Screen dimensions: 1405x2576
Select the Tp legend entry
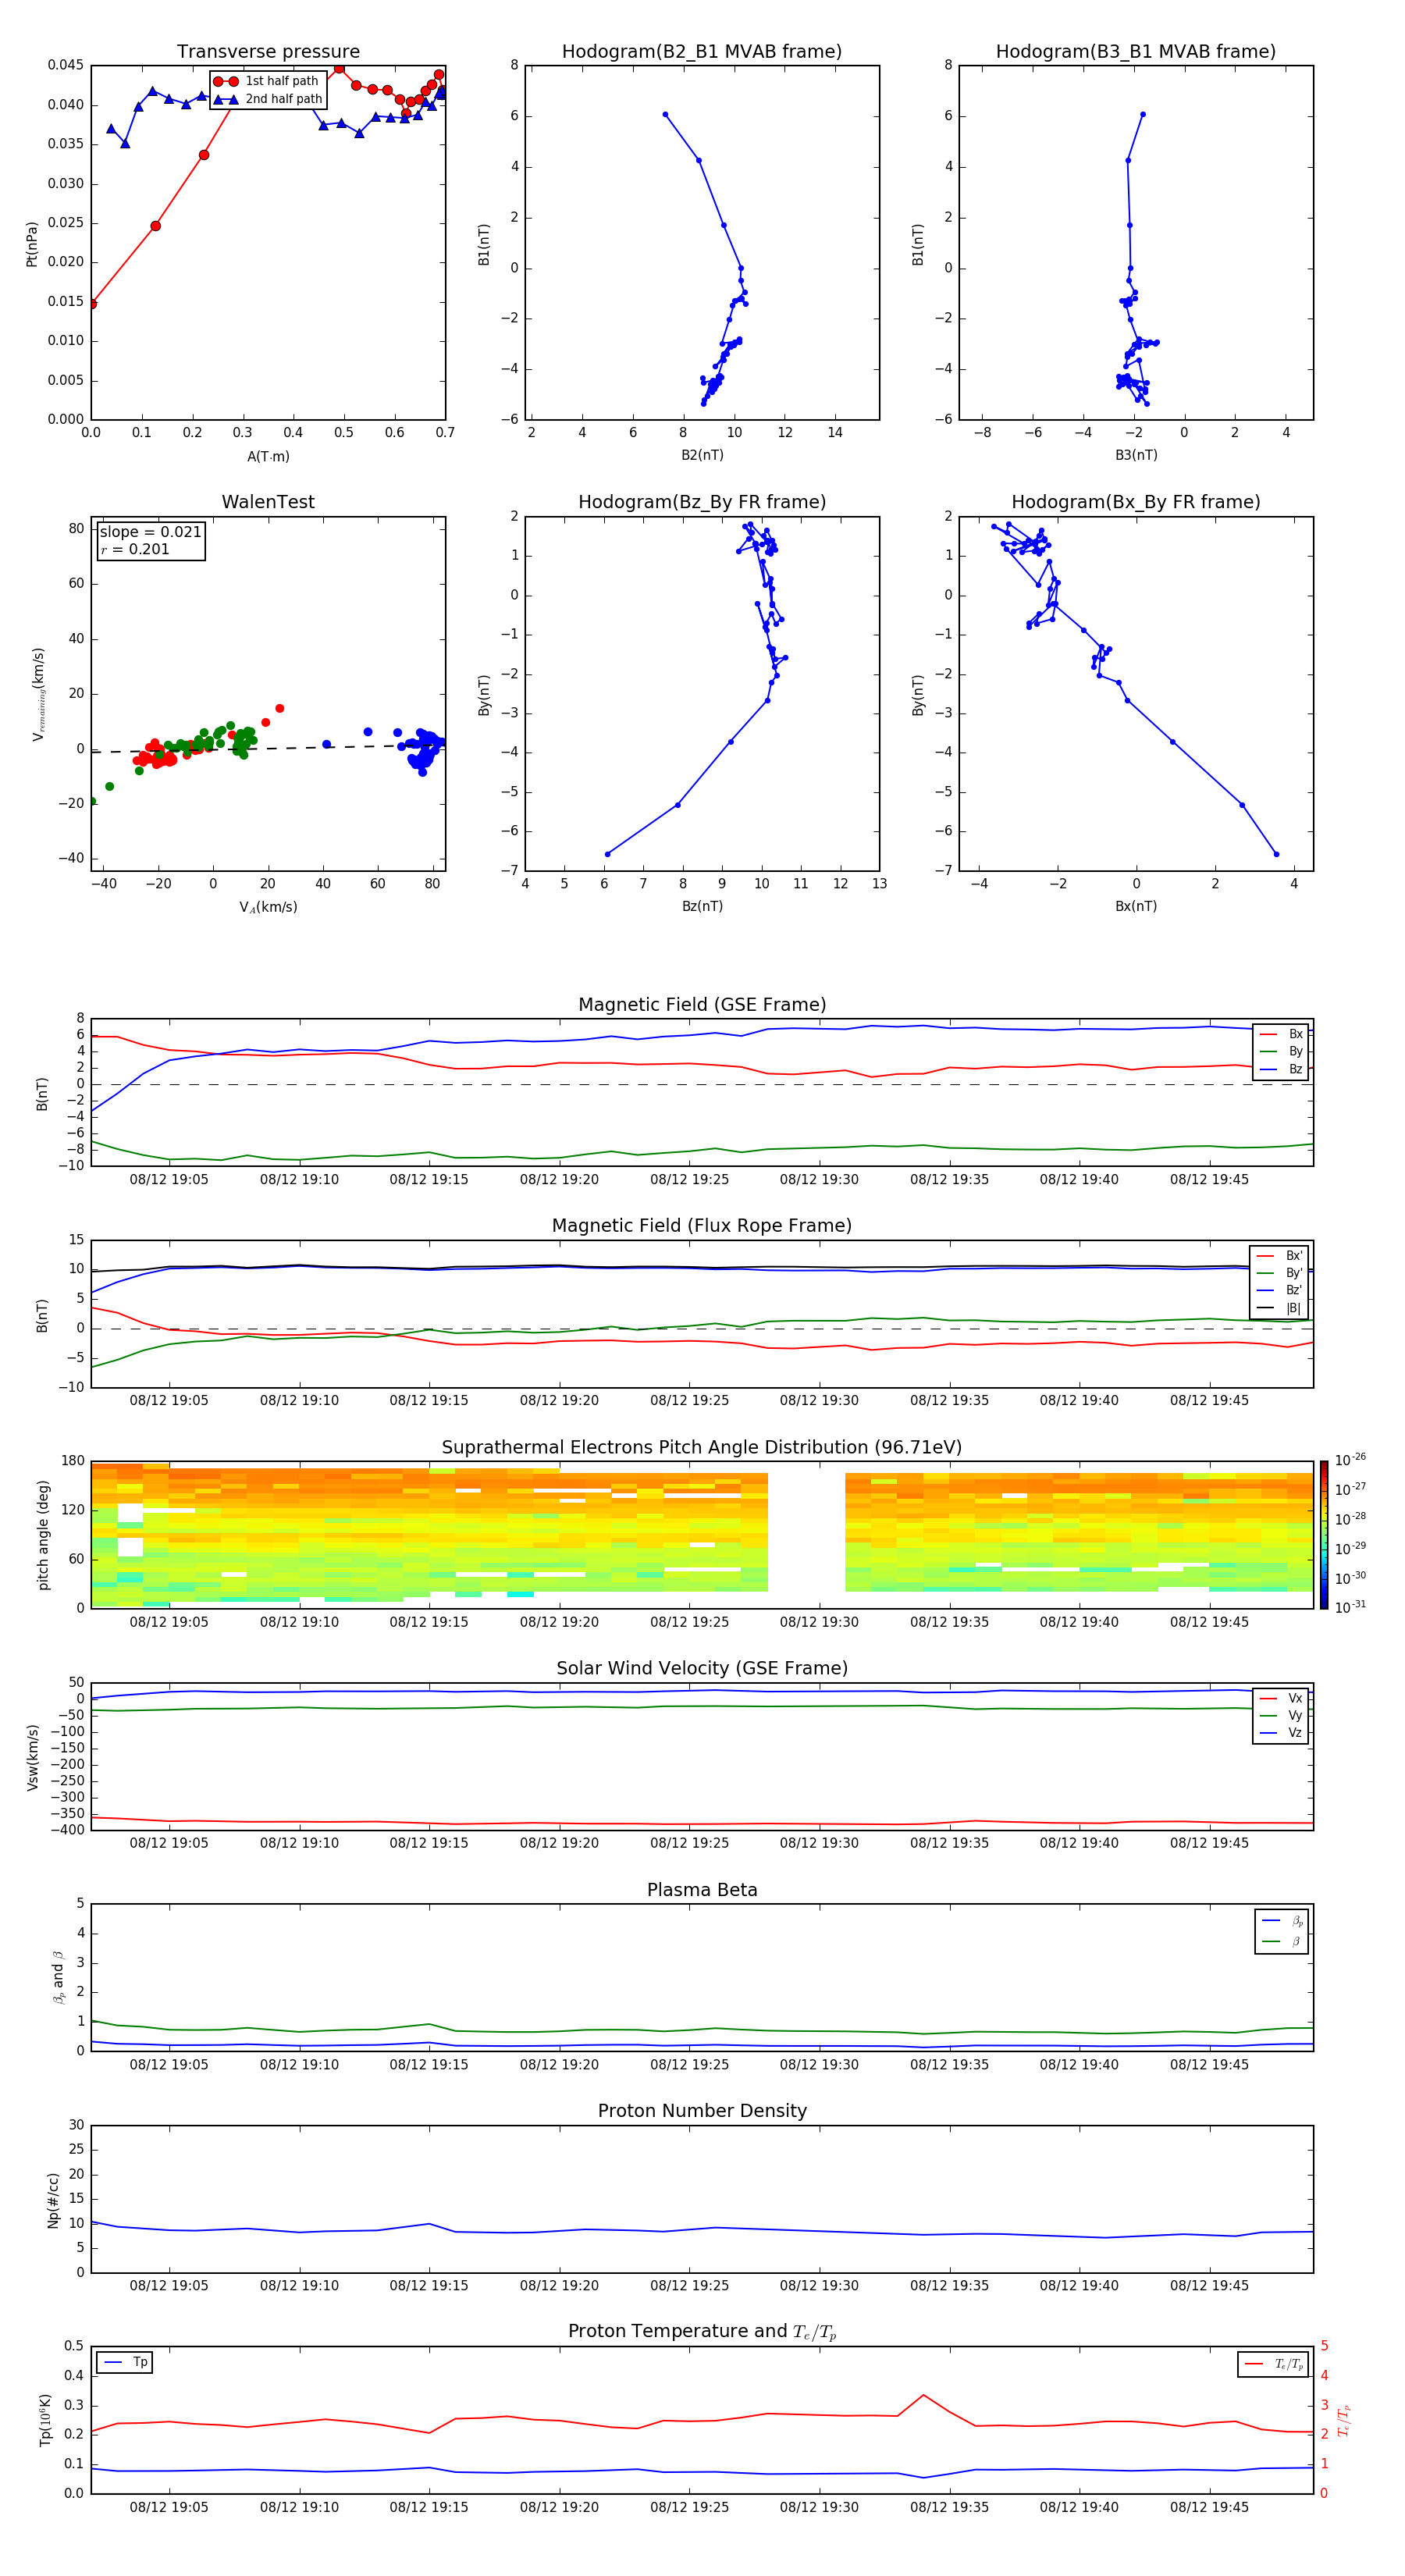(125, 2363)
